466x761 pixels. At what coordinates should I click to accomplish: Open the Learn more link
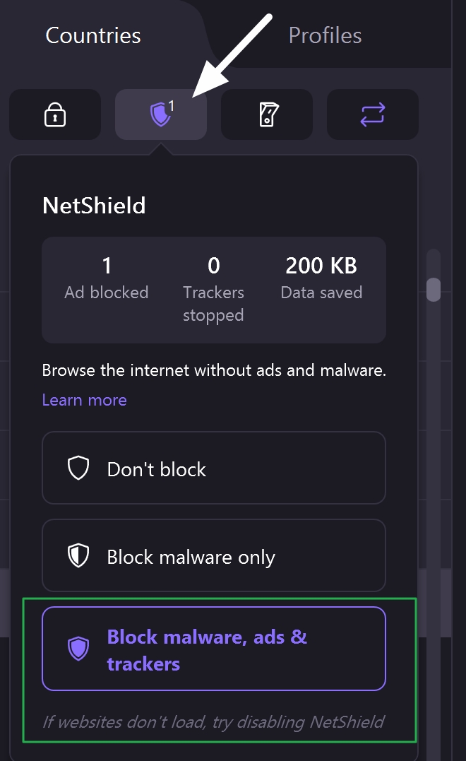[84, 400]
